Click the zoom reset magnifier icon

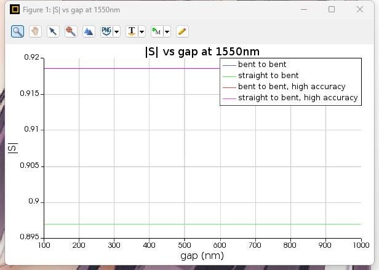click(71, 31)
